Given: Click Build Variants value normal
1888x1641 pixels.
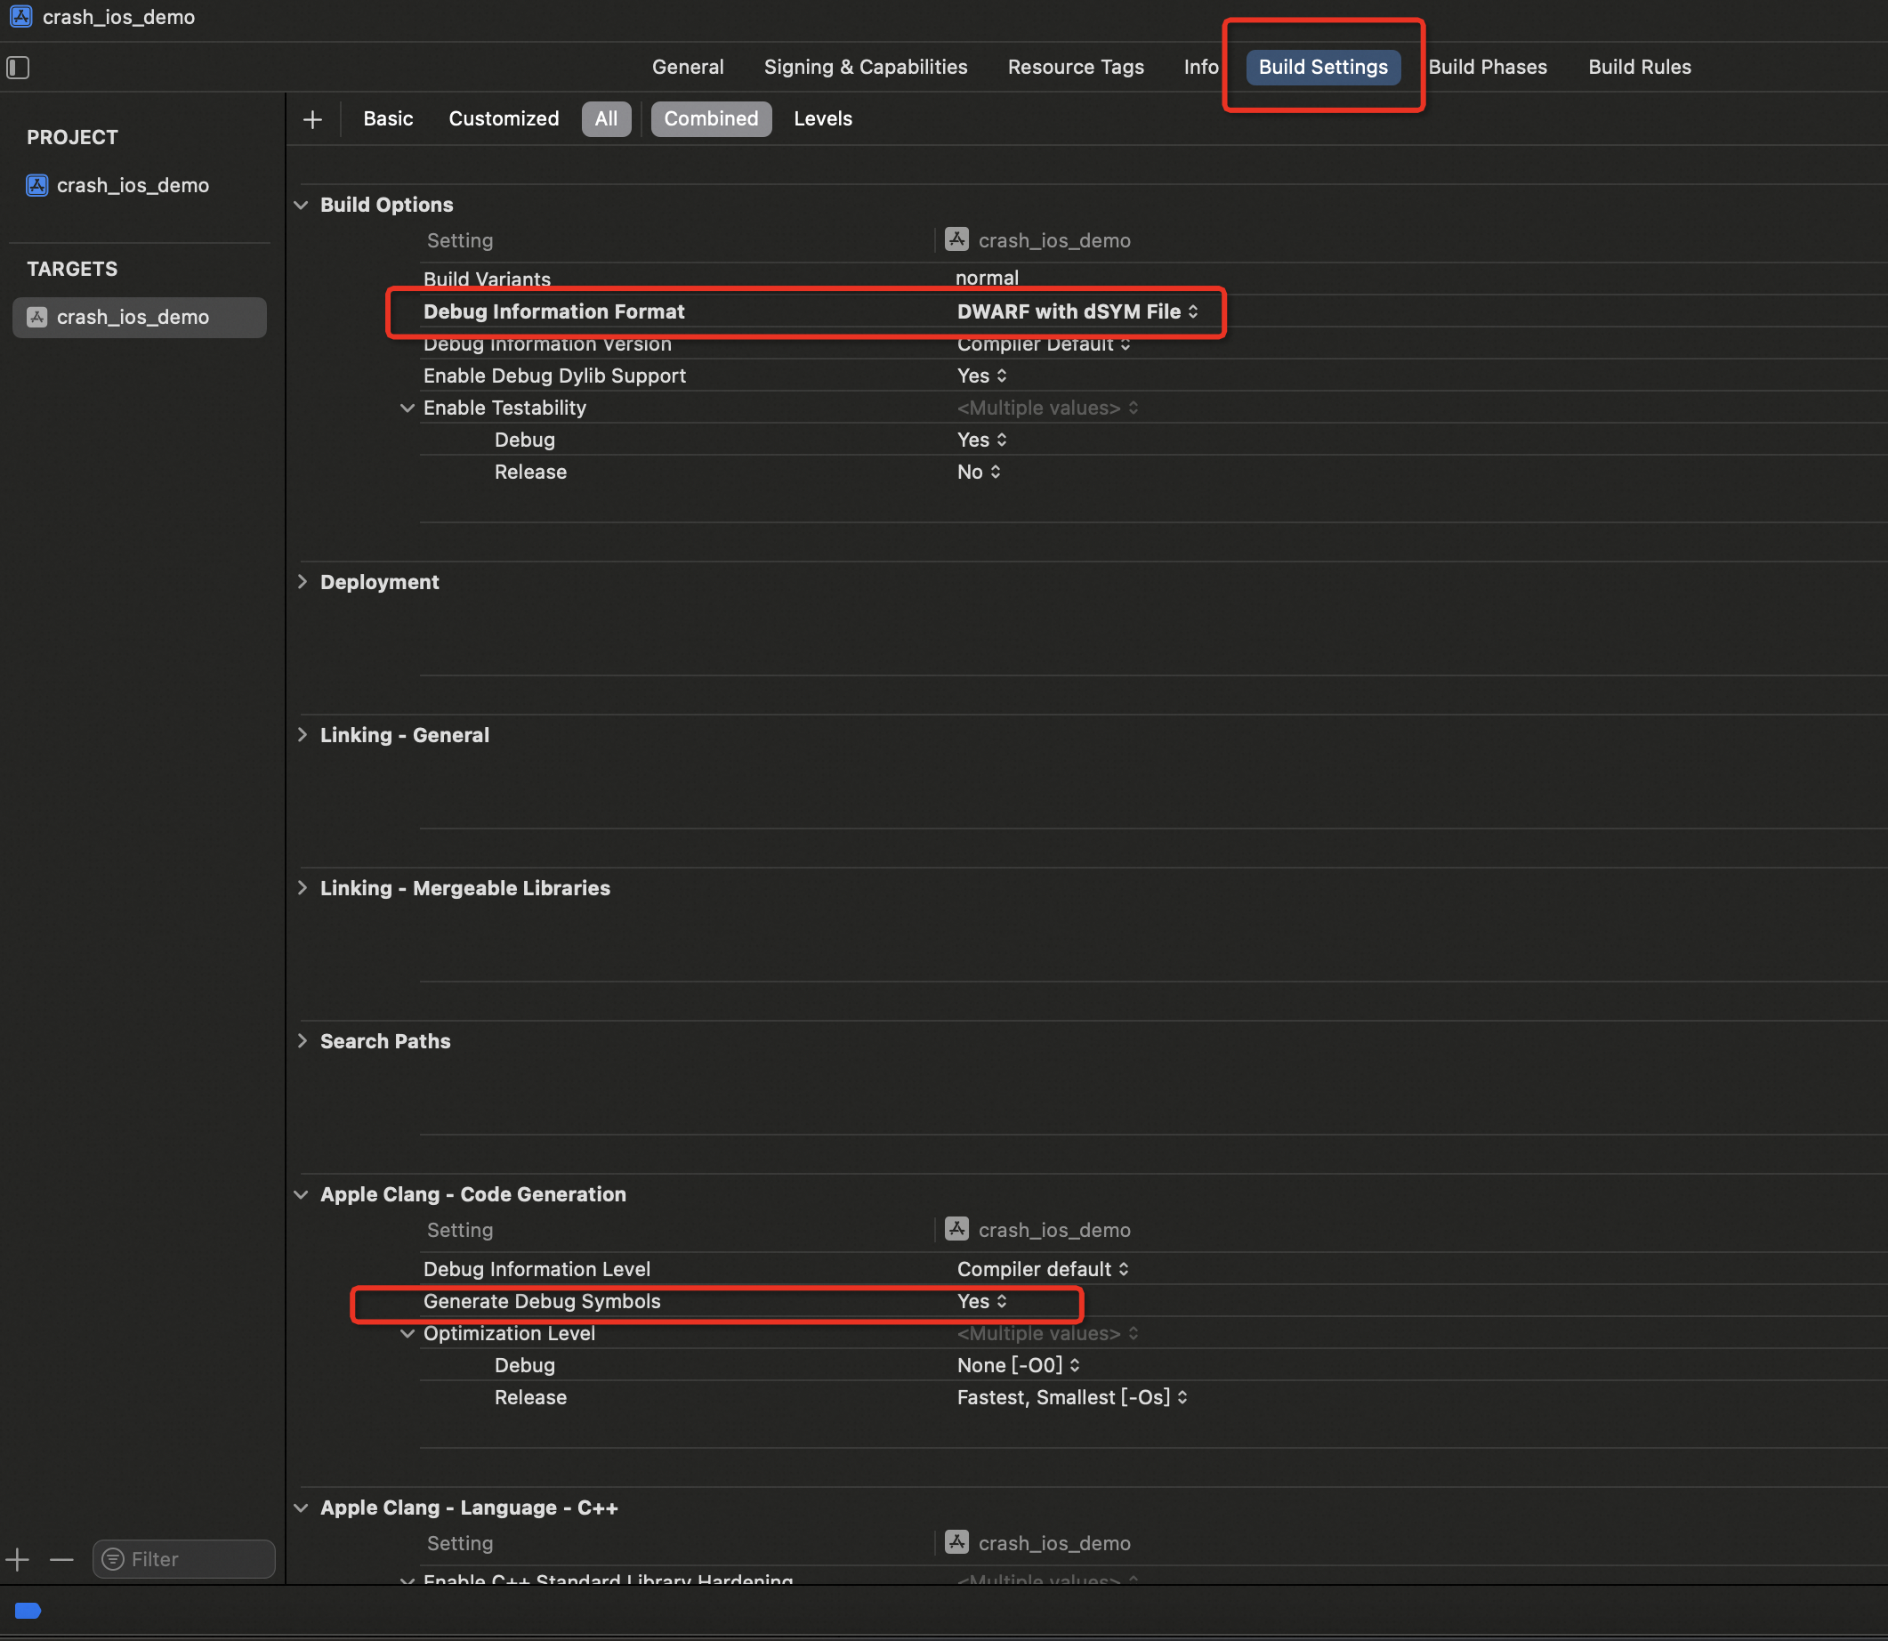Looking at the screenshot, I should (x=986, y=278).
